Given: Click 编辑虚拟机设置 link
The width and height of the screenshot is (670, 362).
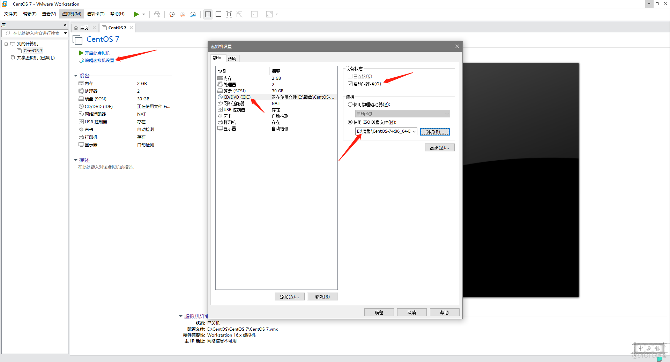Looking at the screenshot, I should click(99, 61).
